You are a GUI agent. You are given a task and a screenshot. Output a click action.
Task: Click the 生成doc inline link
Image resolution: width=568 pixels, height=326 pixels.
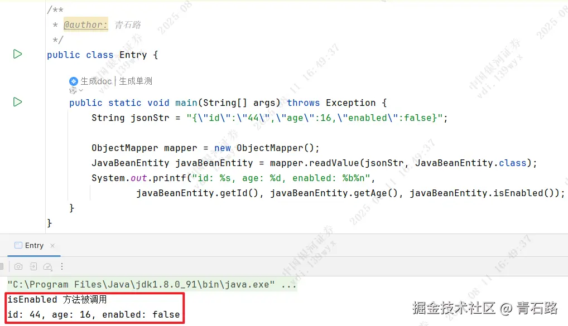(x=96, y=81)
